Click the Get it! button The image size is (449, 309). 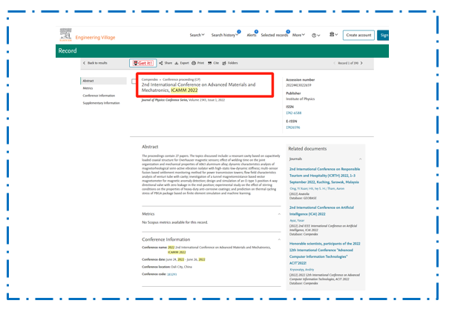[x=143, y=63]
